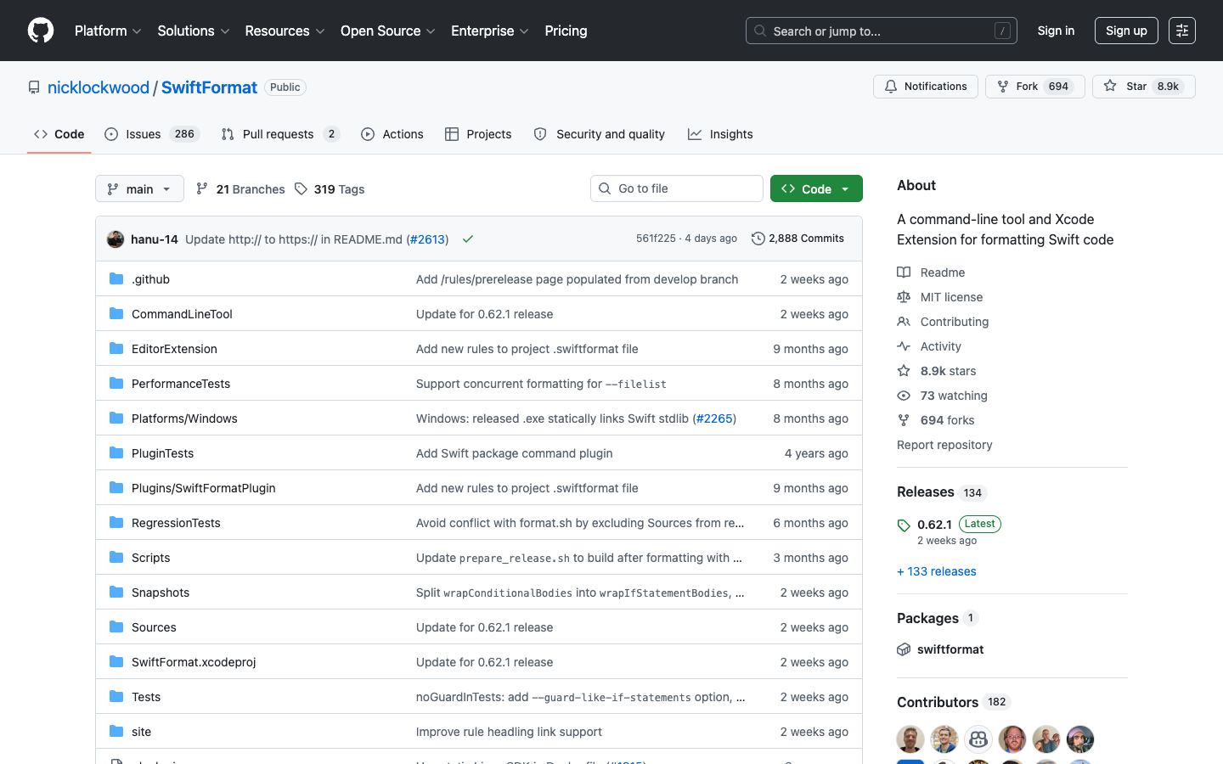Click the first contributor avatar
The image size is (1223, 764).
[x=910, y=739]
